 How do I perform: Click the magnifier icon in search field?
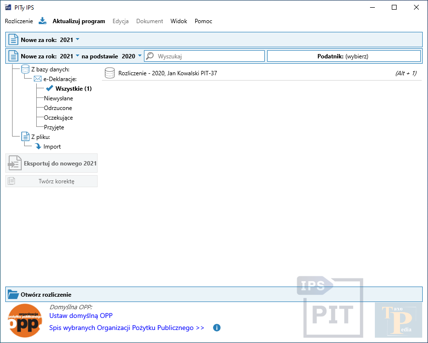click(150, 56)
